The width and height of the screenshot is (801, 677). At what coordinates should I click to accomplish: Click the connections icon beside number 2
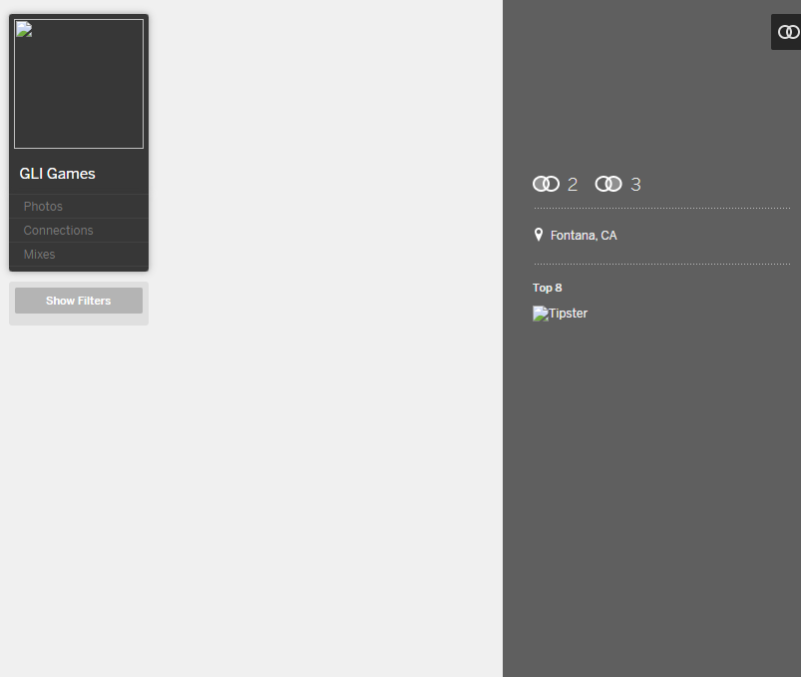pyautogui.click(x=546, y=184)
